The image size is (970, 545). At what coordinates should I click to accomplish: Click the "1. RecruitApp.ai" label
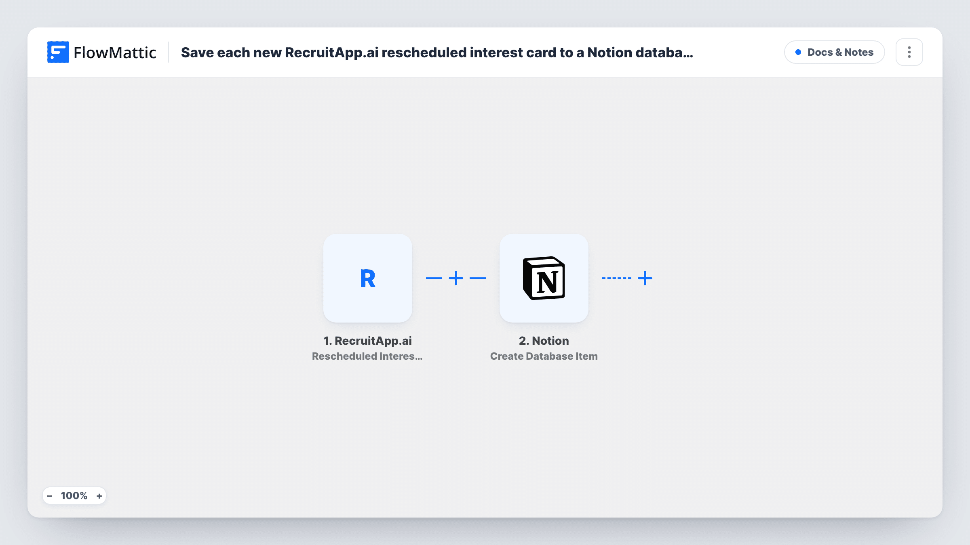(x=368, y=341)
